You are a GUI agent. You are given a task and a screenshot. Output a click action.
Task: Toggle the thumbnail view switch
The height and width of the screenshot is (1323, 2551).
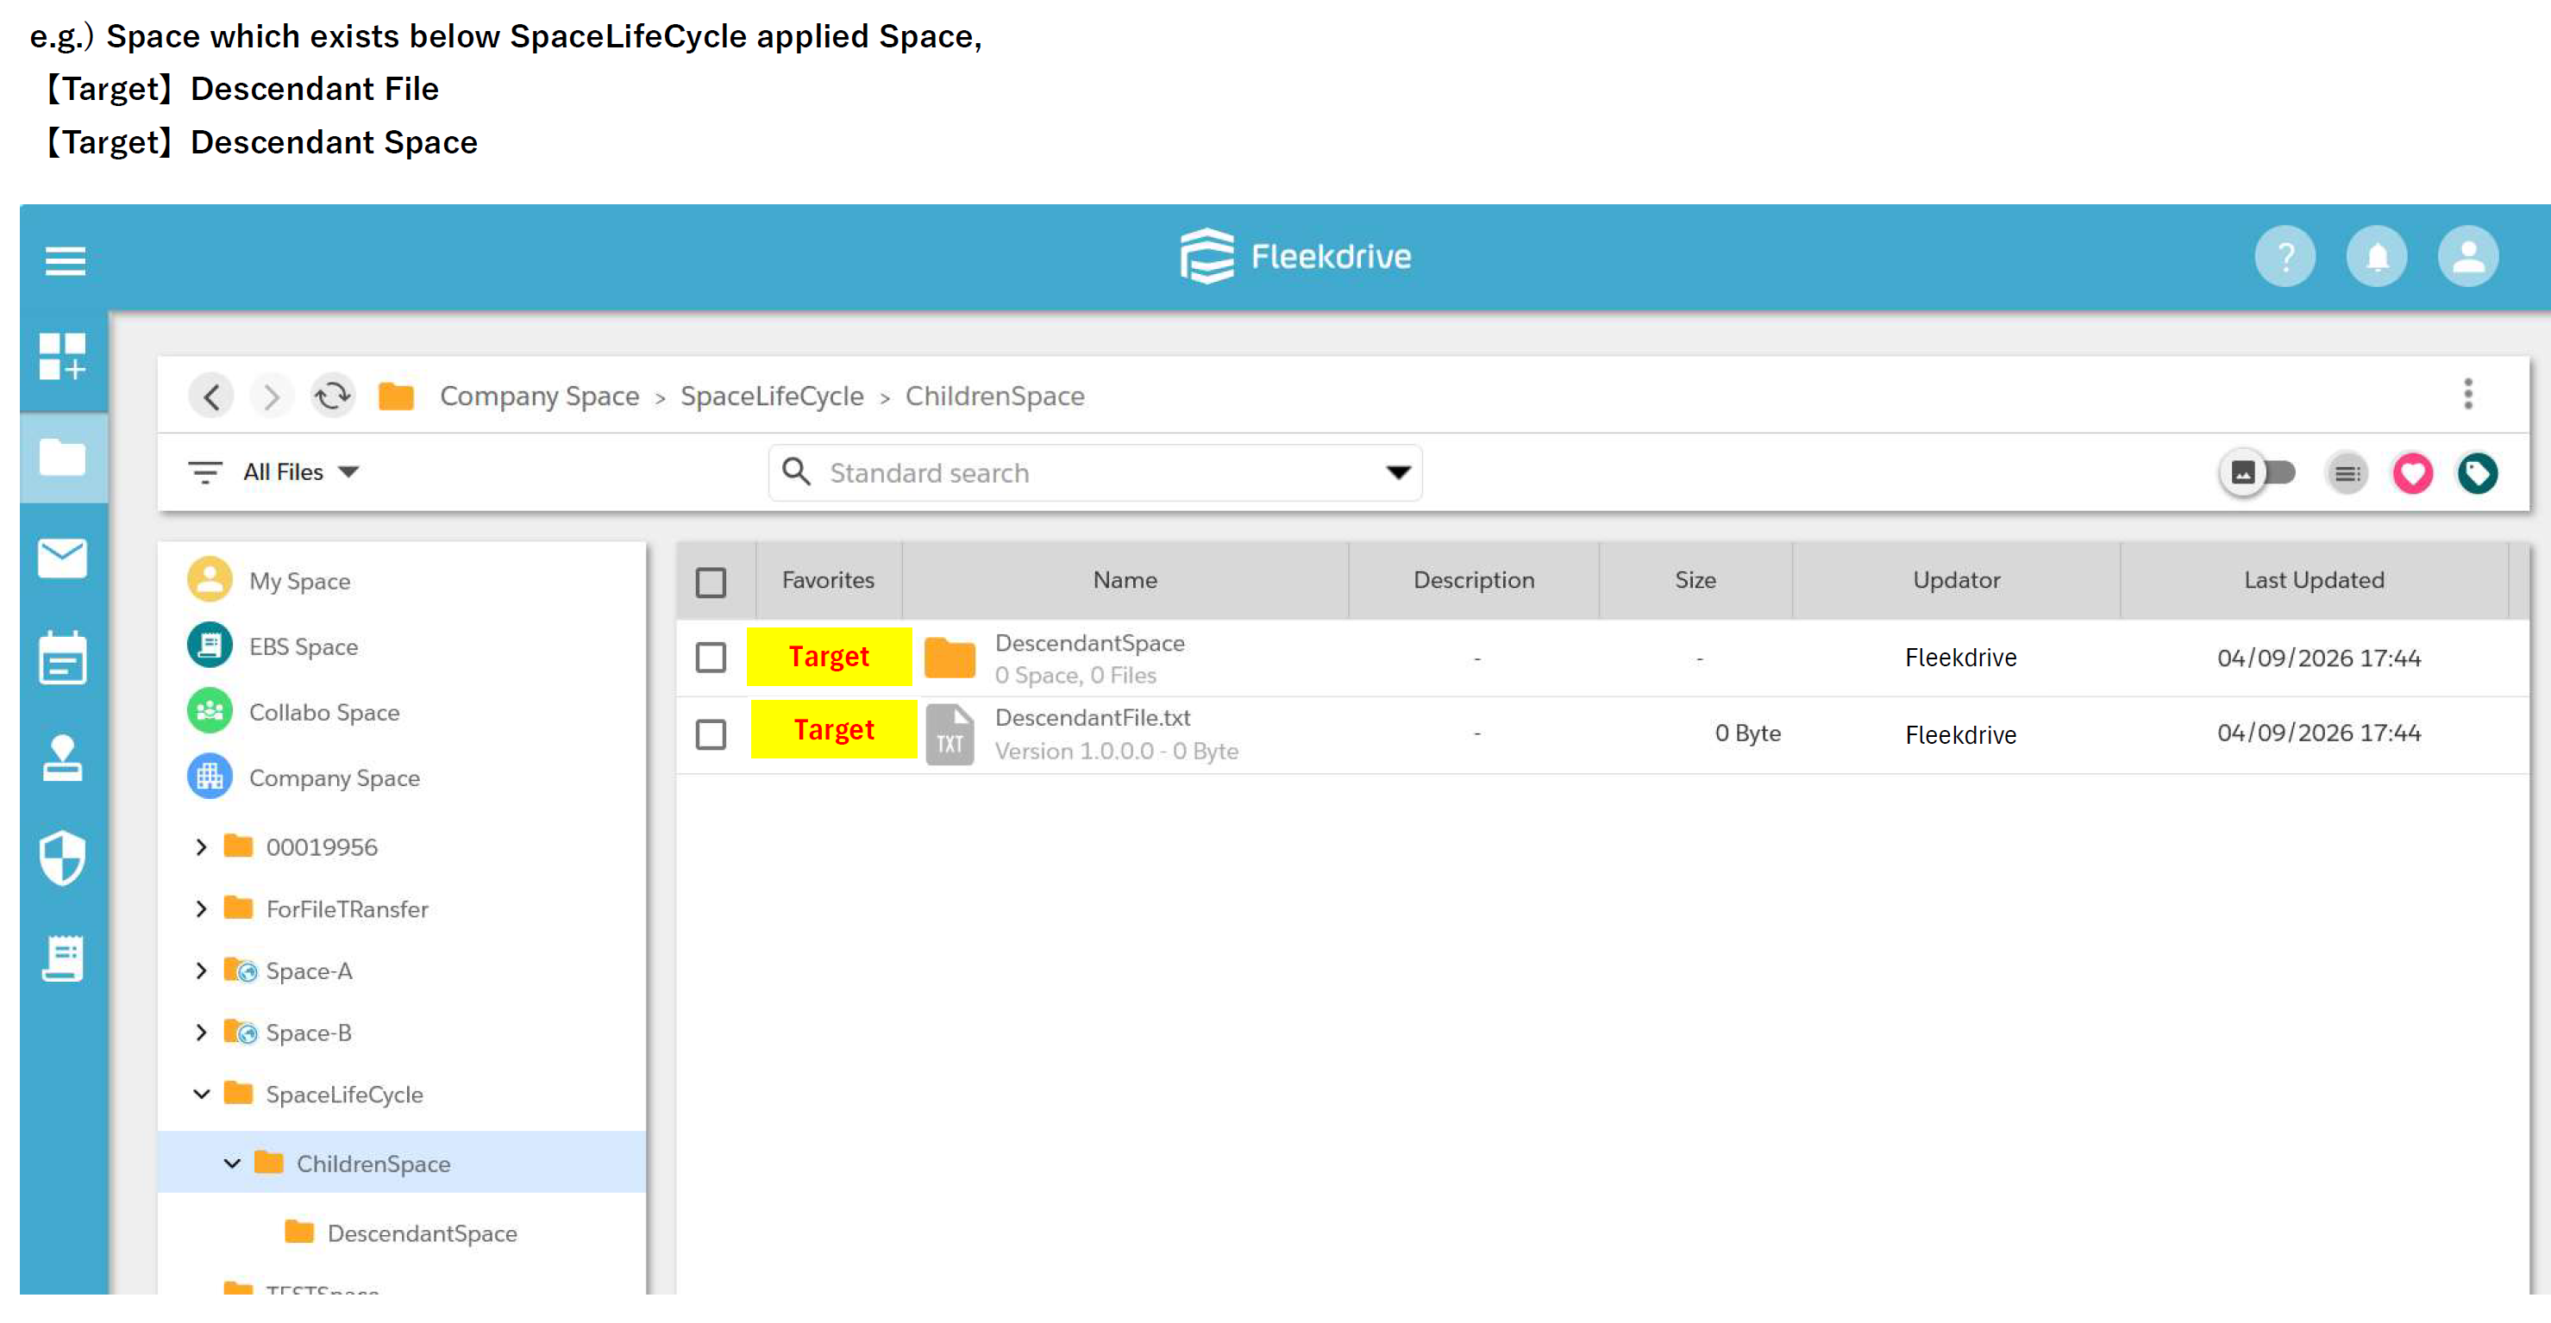[2259, 473]
